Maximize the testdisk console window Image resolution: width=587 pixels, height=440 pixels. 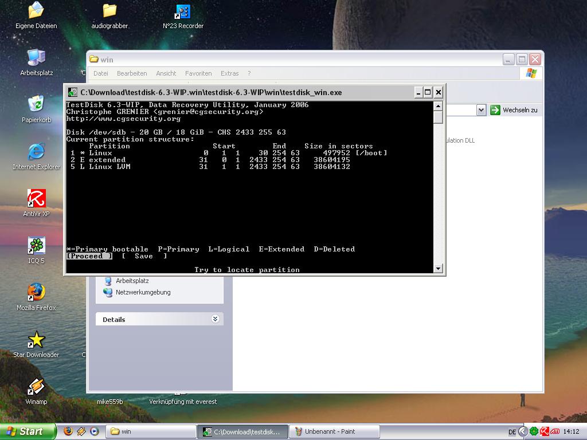point(428,92)
